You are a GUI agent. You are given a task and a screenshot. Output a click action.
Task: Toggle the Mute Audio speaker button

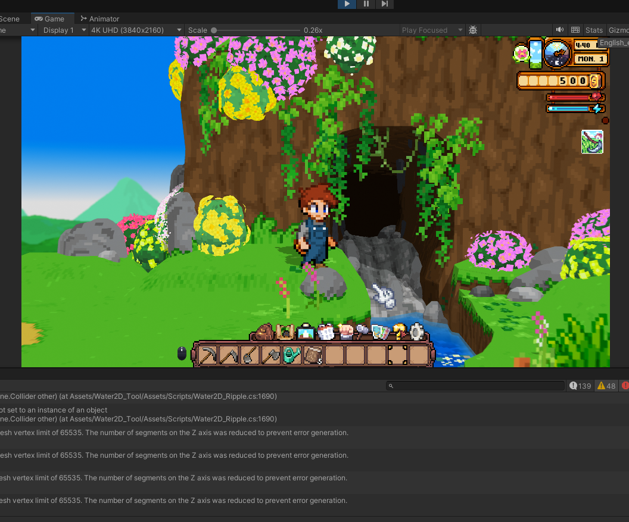(x=560, y=30)
